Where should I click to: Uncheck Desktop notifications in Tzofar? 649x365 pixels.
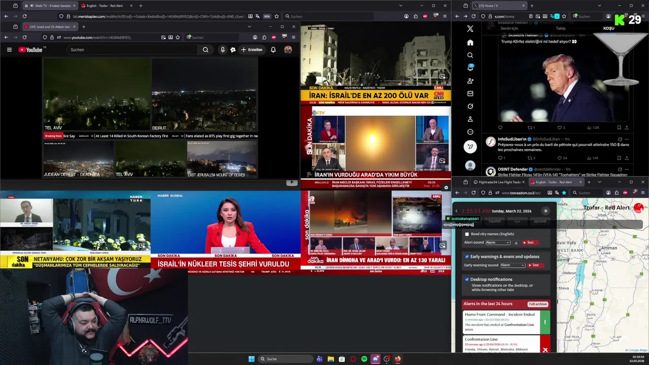(467, 279)
